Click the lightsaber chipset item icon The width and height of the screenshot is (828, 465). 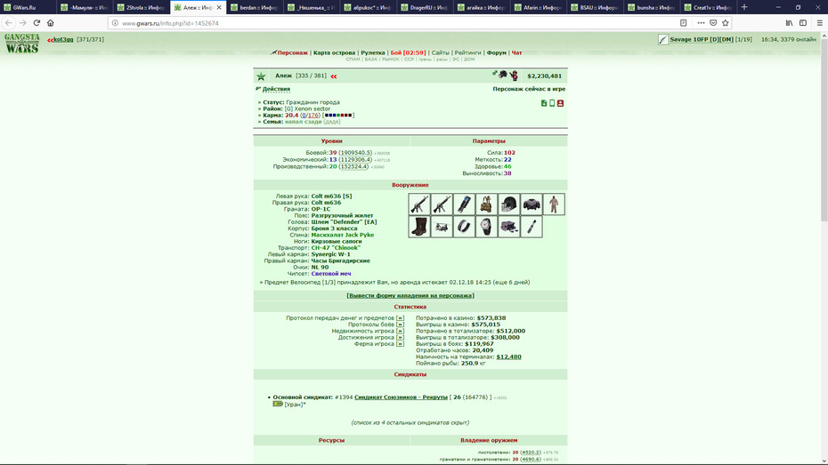532,227
